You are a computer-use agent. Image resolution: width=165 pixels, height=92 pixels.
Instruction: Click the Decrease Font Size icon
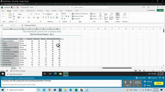39,14
